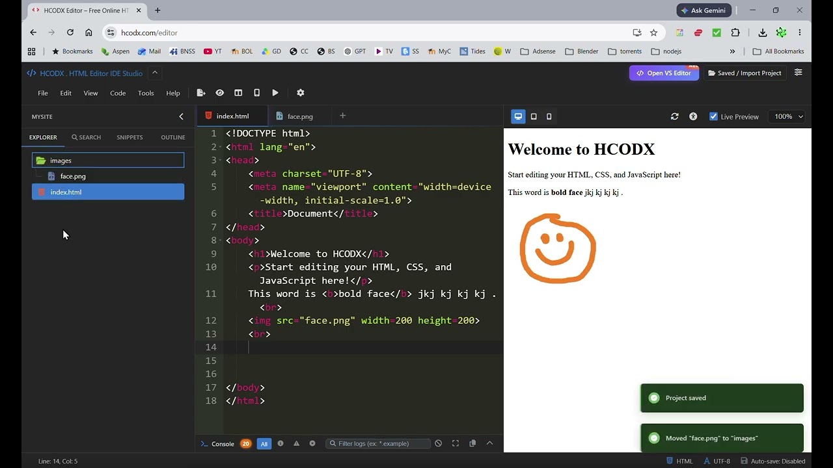Reload the browser page
This screenshot has height=468, width=833.
pos(70,32)
